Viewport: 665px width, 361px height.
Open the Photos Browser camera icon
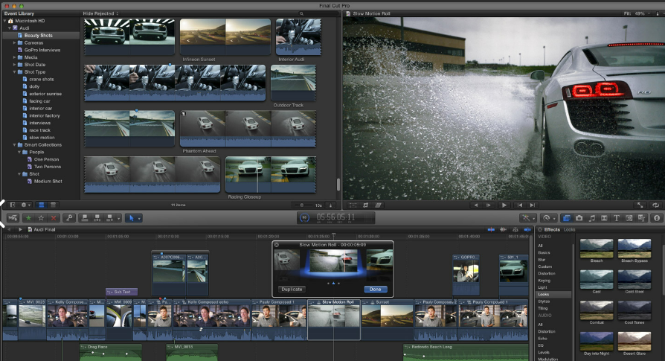(579, 218)
